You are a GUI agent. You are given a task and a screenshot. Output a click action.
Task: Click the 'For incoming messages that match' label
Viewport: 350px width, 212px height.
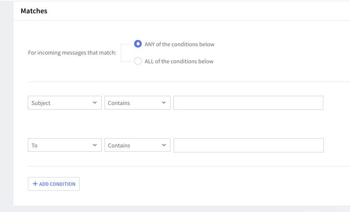click(72, 53)
